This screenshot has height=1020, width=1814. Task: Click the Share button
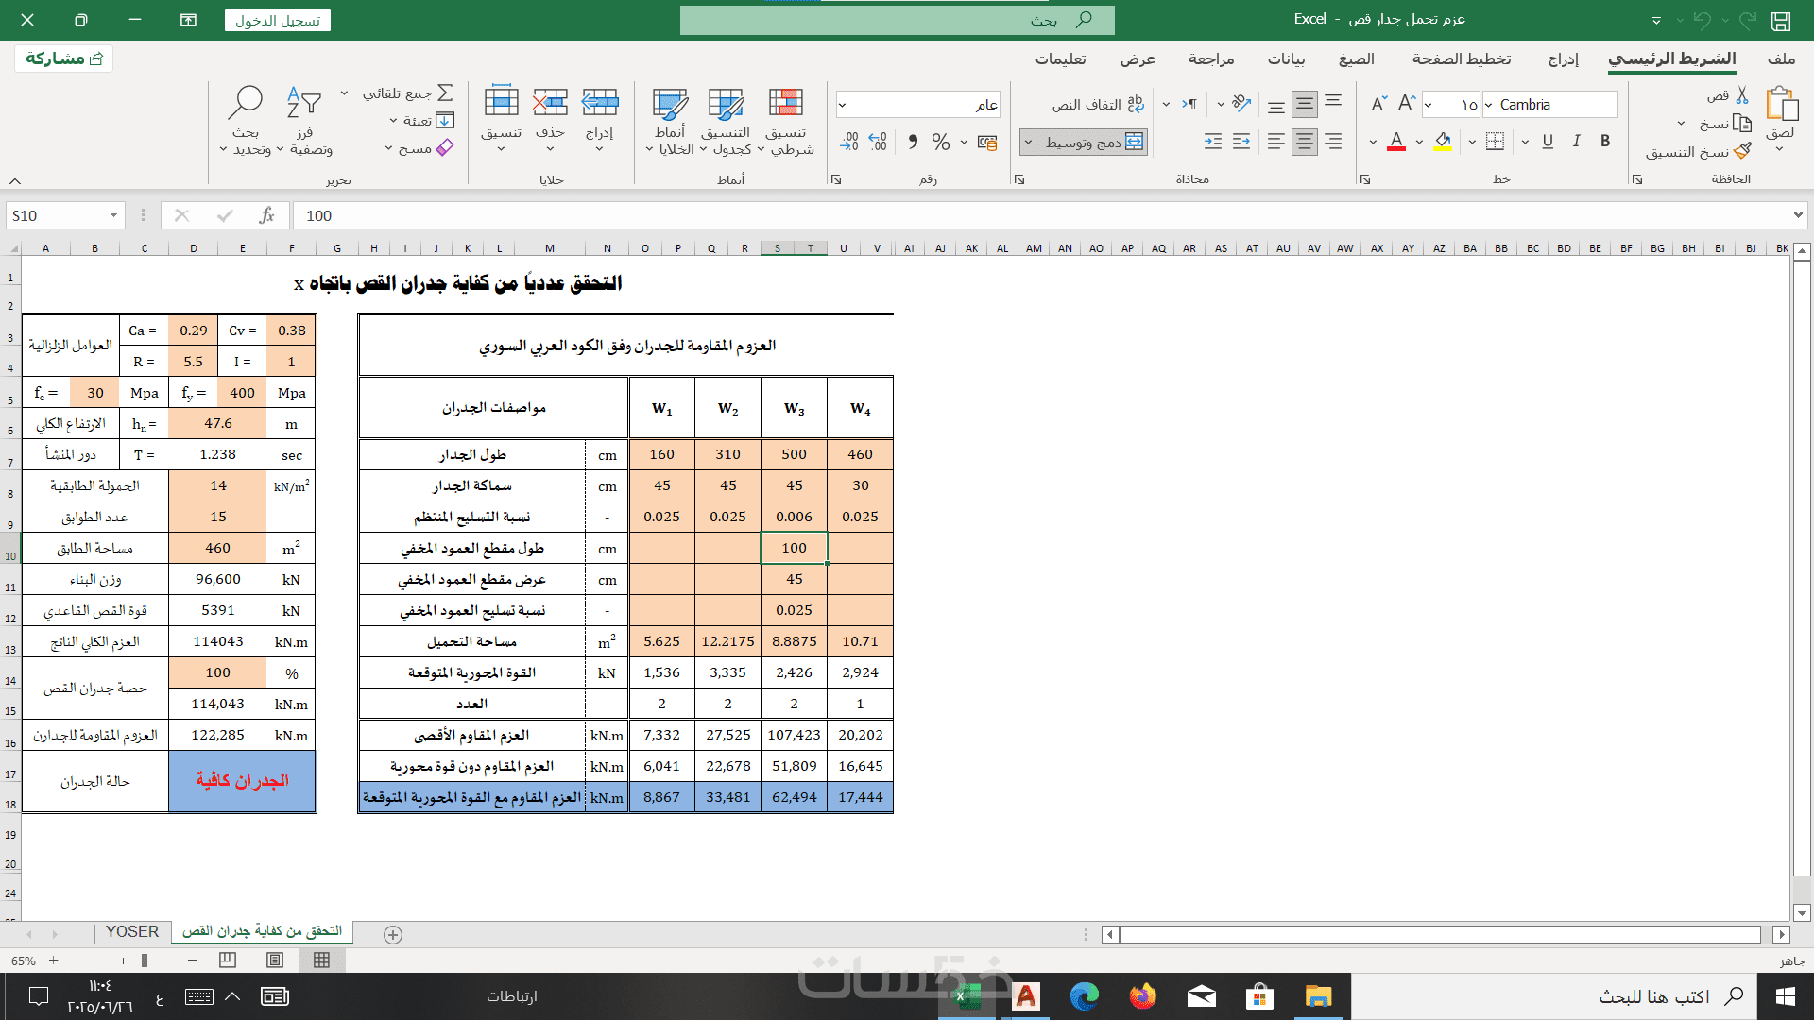tap(64, 59)
